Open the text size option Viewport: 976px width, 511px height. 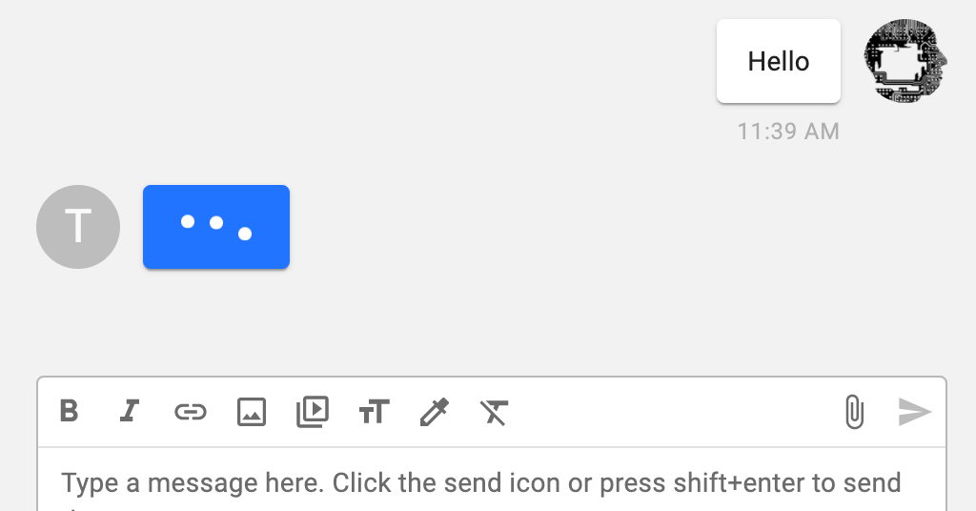pos(374,412)
